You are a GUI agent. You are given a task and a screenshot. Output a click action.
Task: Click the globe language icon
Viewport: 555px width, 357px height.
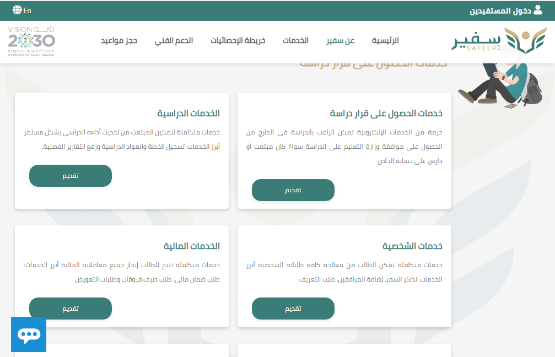17,10
